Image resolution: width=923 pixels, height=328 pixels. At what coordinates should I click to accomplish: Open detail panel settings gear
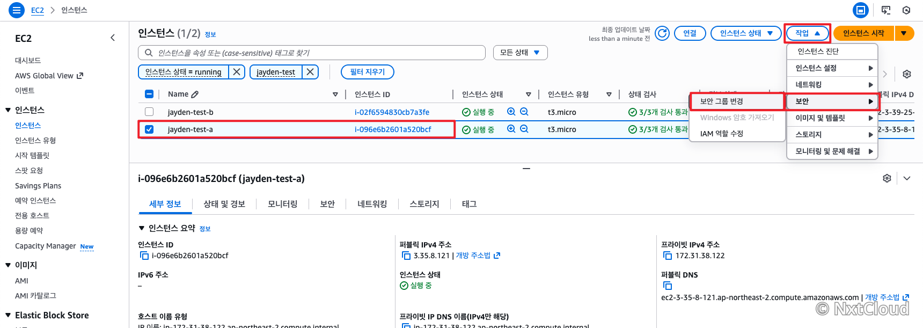pos(887,178)
